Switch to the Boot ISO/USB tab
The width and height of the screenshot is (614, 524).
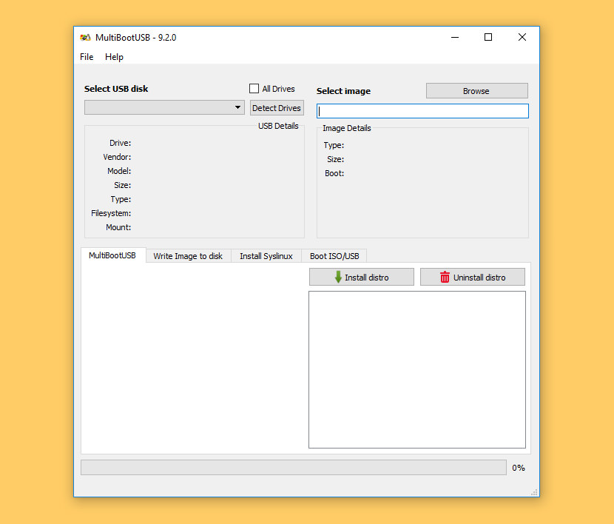[x=334, y=255]
